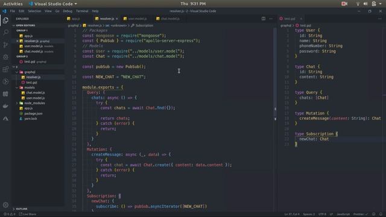
Task: Close the test.gql tab
Action: 301,19
